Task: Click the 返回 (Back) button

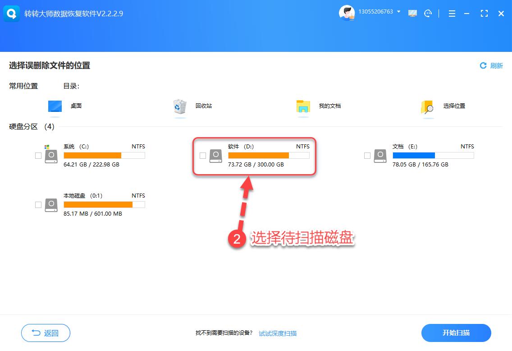Action: point(46,333)
